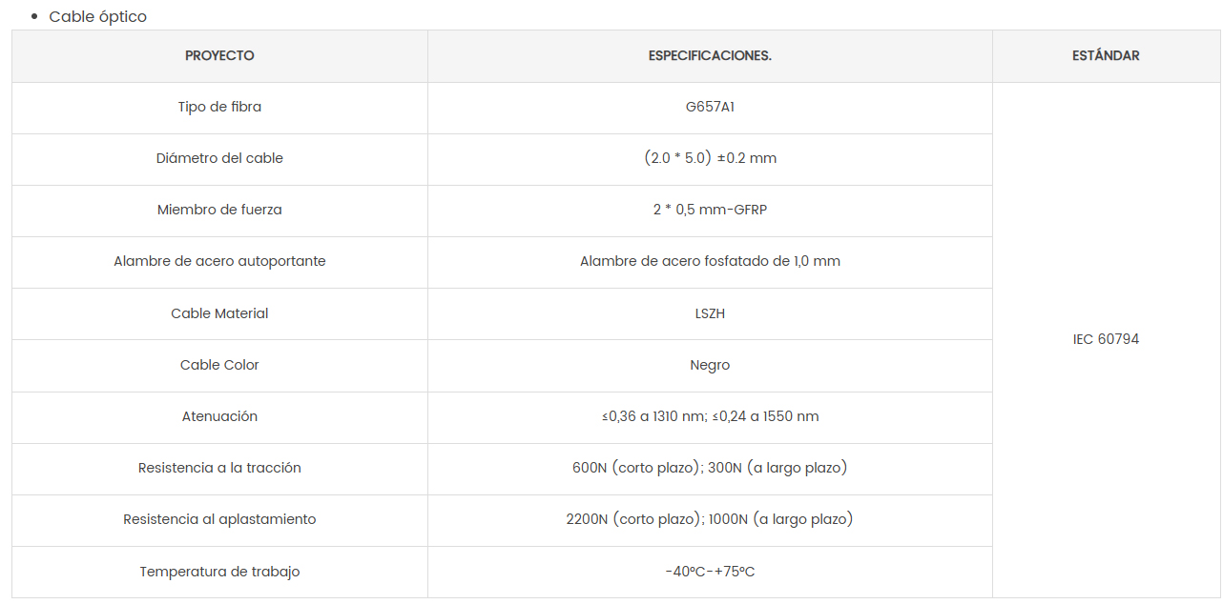This screenshot has height=604, width=1223.
Task: Click the Resistencia al aplastamiento label
Action: coord(219,519)
